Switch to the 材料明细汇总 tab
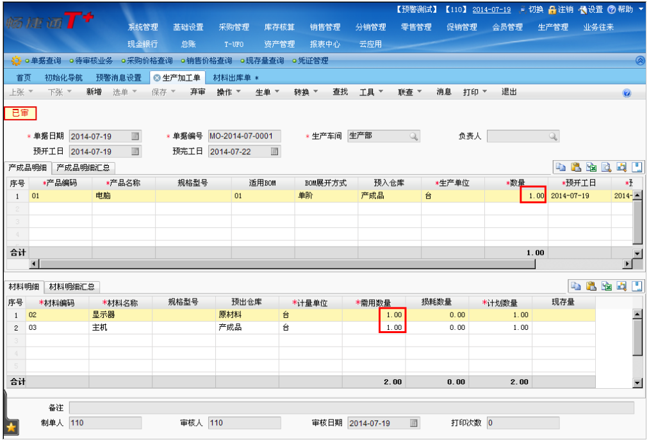649x442 pixels. click(72, 287)
